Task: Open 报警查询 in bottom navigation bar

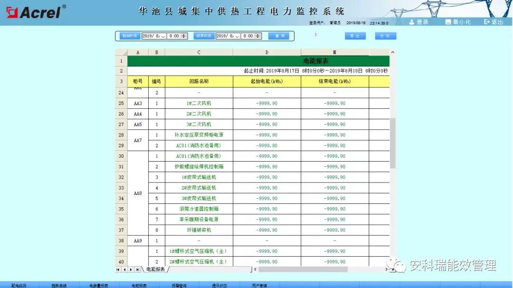Action: tap(179, 285)
